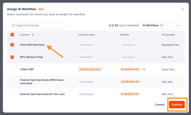This screenshot has width=191, height=115.
Task: Click the Cancel button
Action: tap(160, 105)
